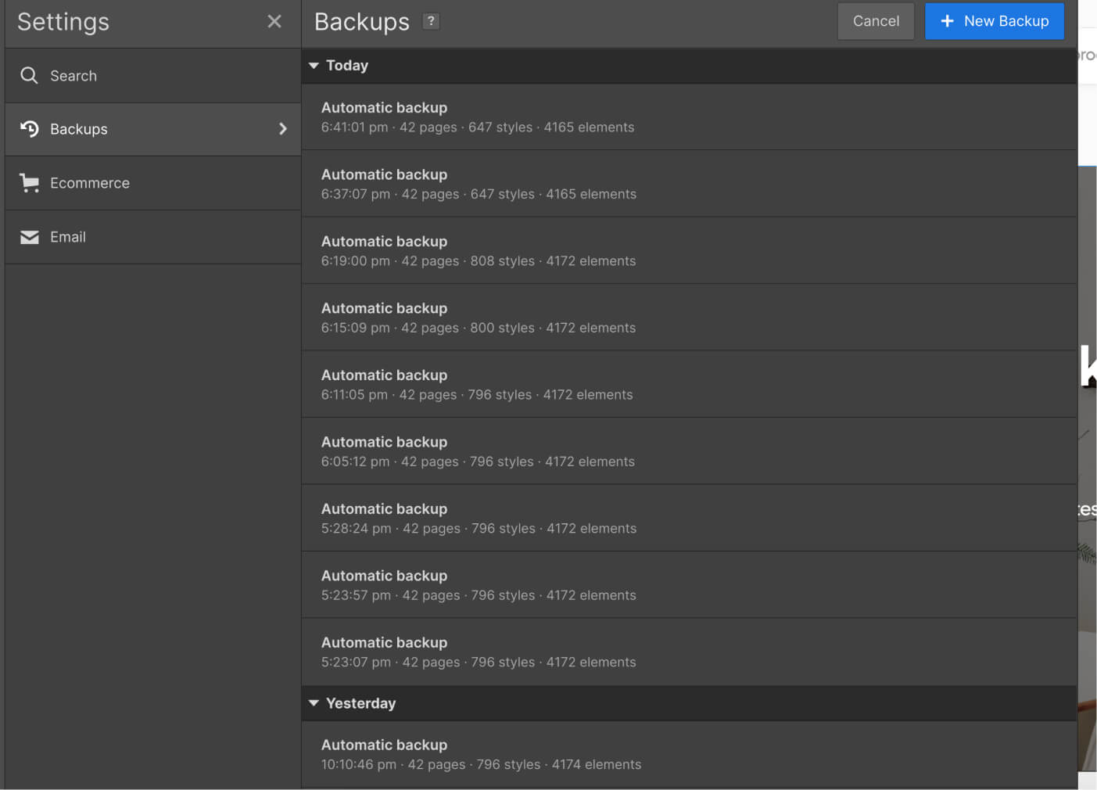Click the Cancel button
Image resolution: width=1097 pixels, height=790 pixels.
pyautogui.click(x=876, y=21)
